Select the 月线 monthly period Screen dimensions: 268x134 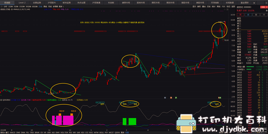pos(50,7)
